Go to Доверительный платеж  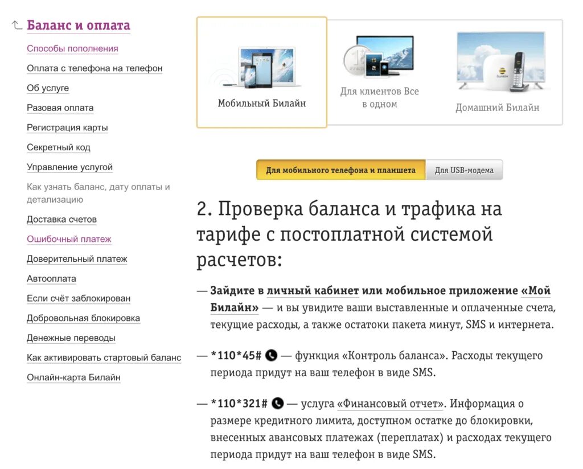point(77,258)
